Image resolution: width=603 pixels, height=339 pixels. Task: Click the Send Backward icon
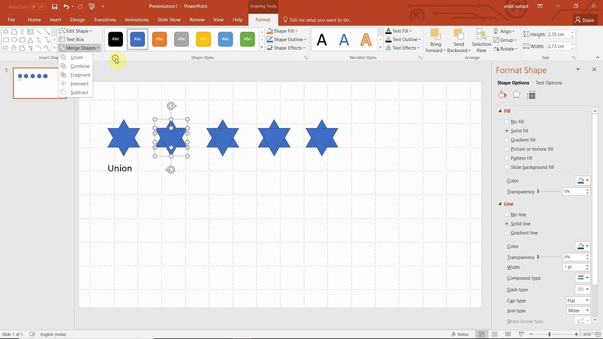click(458, 35)
